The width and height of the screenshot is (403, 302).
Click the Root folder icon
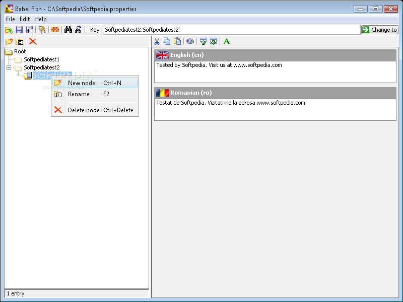click(x=9, y=52)
